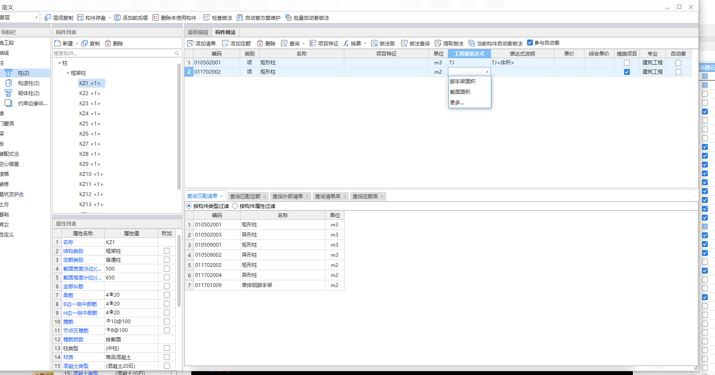Click the 查询 icon
The width and height of the screenshot is (715, 375).
click(x=284, y=43)
